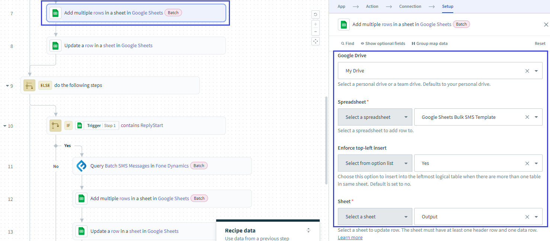Click the Recipe data panel title
Screen dimensions: 550x241
point(240,231)
